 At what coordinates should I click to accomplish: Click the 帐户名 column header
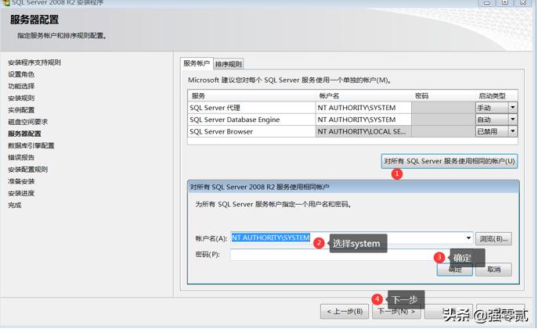pyautogui.click(x=363, y=96)
